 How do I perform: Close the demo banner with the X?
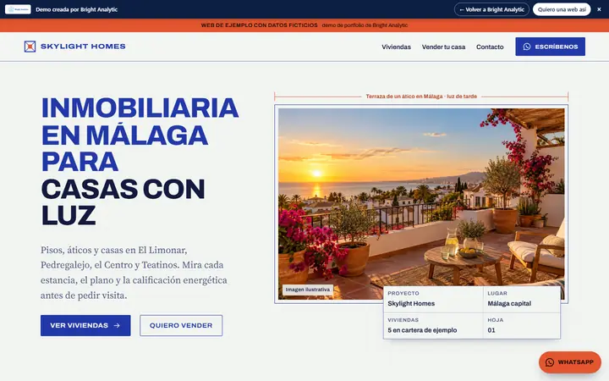click(x=599, y=9)
